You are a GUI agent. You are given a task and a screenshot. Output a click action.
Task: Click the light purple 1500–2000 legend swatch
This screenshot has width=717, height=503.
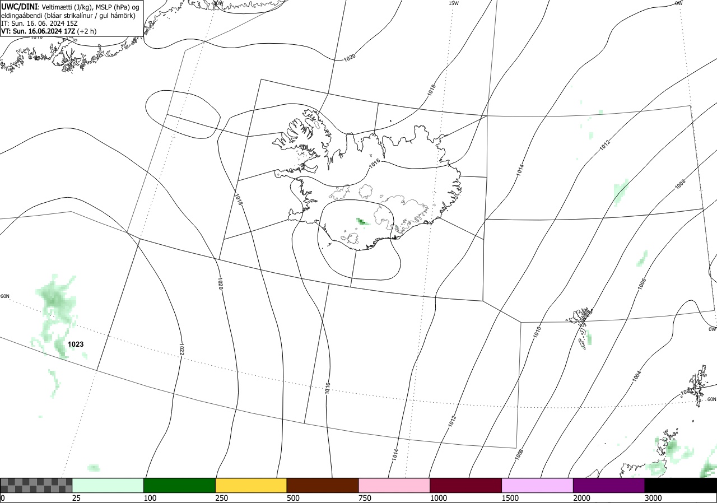tap(538, 485)
